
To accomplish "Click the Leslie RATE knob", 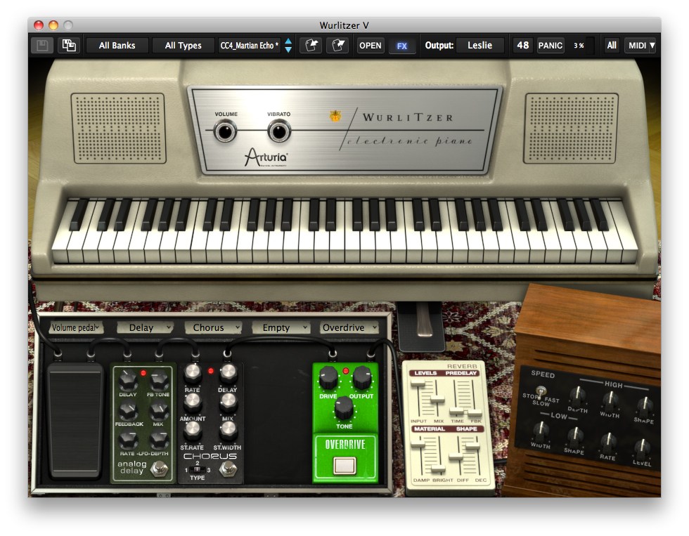I will coord(608,443).
